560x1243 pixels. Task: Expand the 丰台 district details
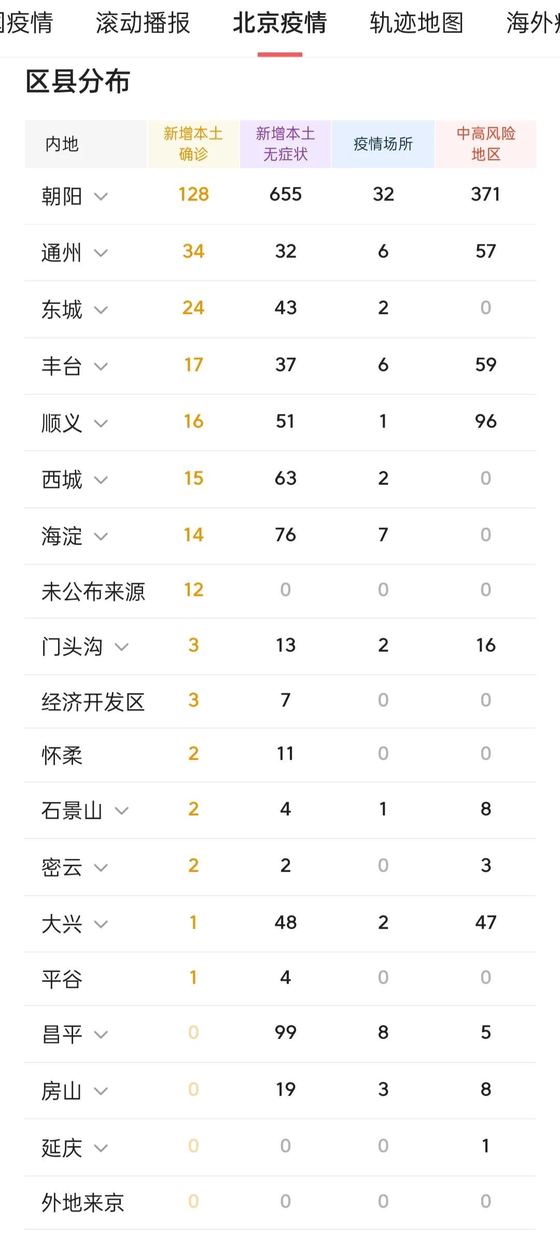(101, 366)
